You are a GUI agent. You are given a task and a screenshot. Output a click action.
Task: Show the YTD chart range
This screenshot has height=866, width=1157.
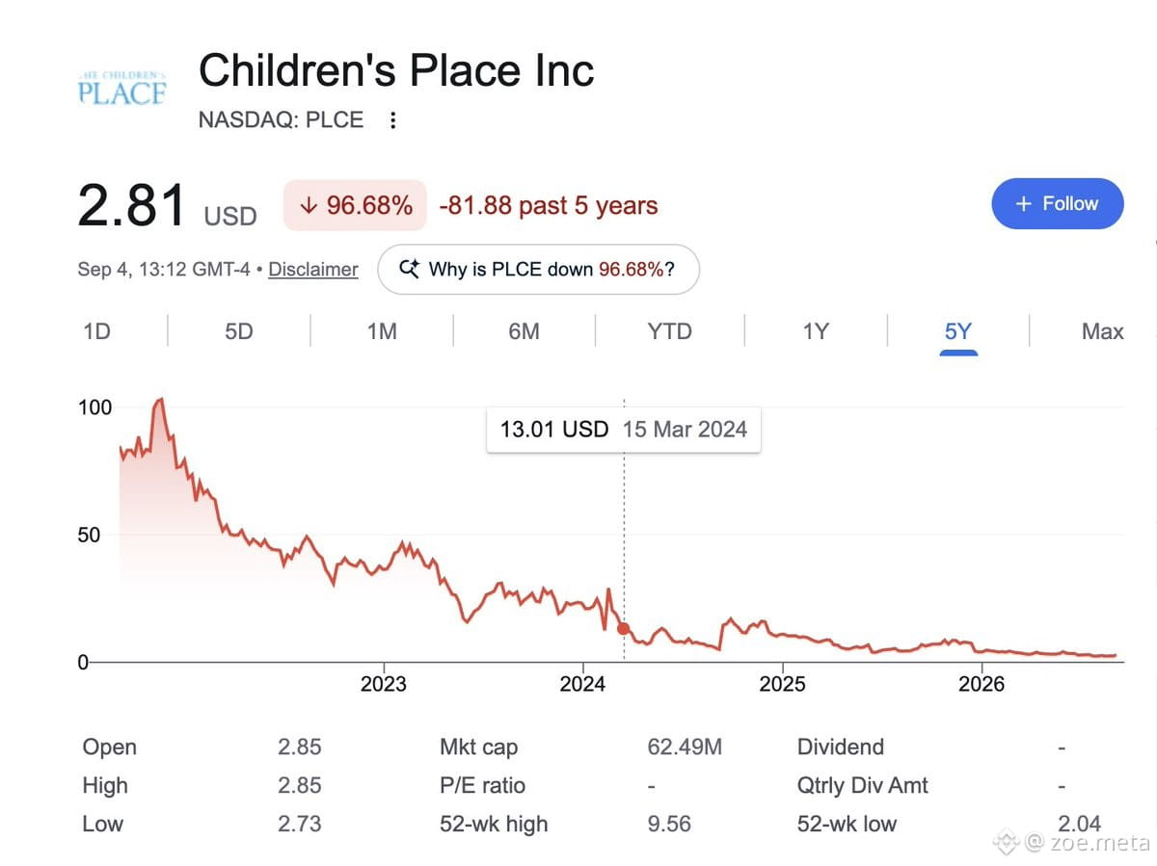click(x=670, y=331)
